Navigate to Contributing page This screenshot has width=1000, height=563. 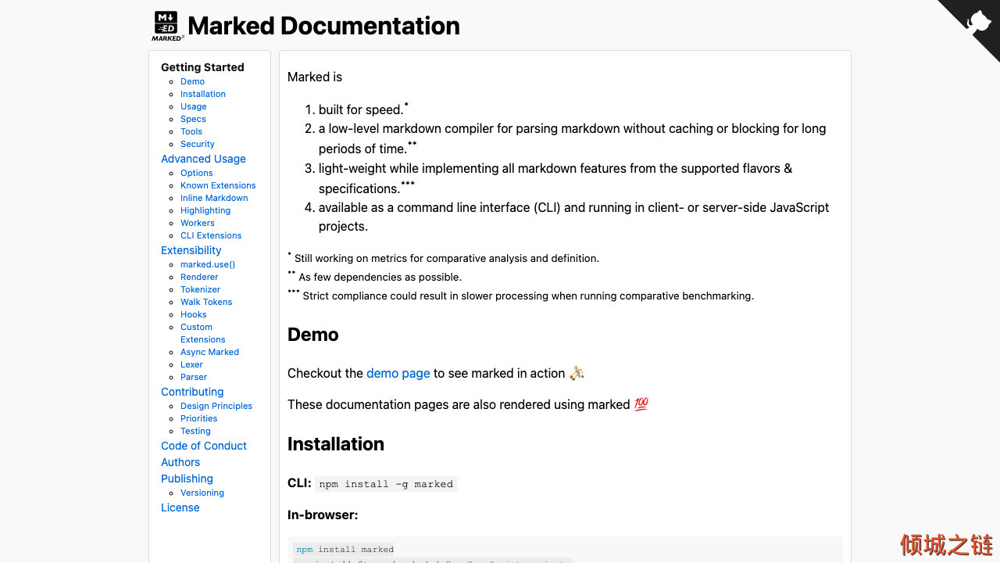192,392
